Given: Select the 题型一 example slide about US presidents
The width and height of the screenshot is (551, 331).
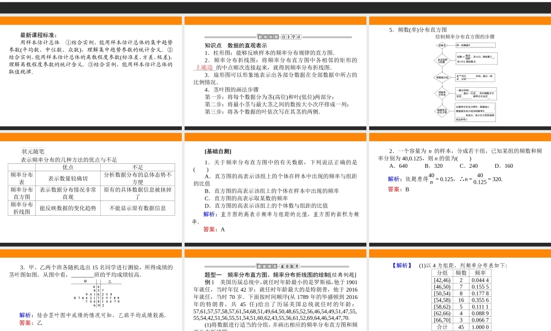Looking at the screenshot, I should point(275,290).
